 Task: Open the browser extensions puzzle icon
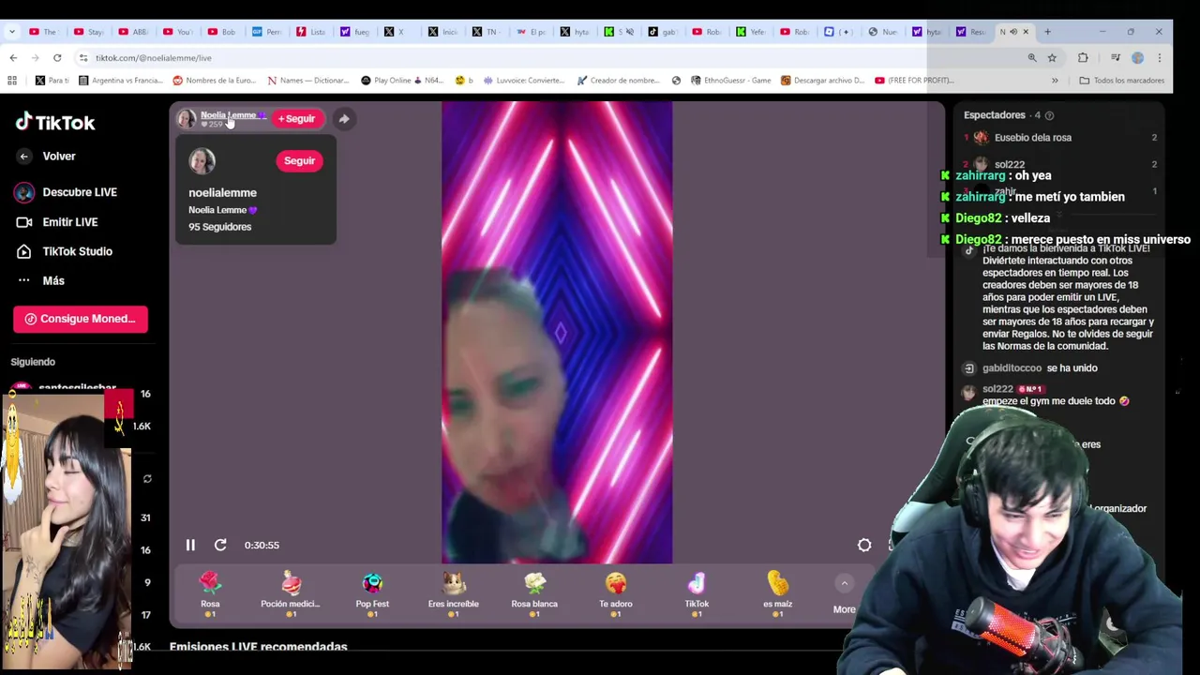(1083, 57)
